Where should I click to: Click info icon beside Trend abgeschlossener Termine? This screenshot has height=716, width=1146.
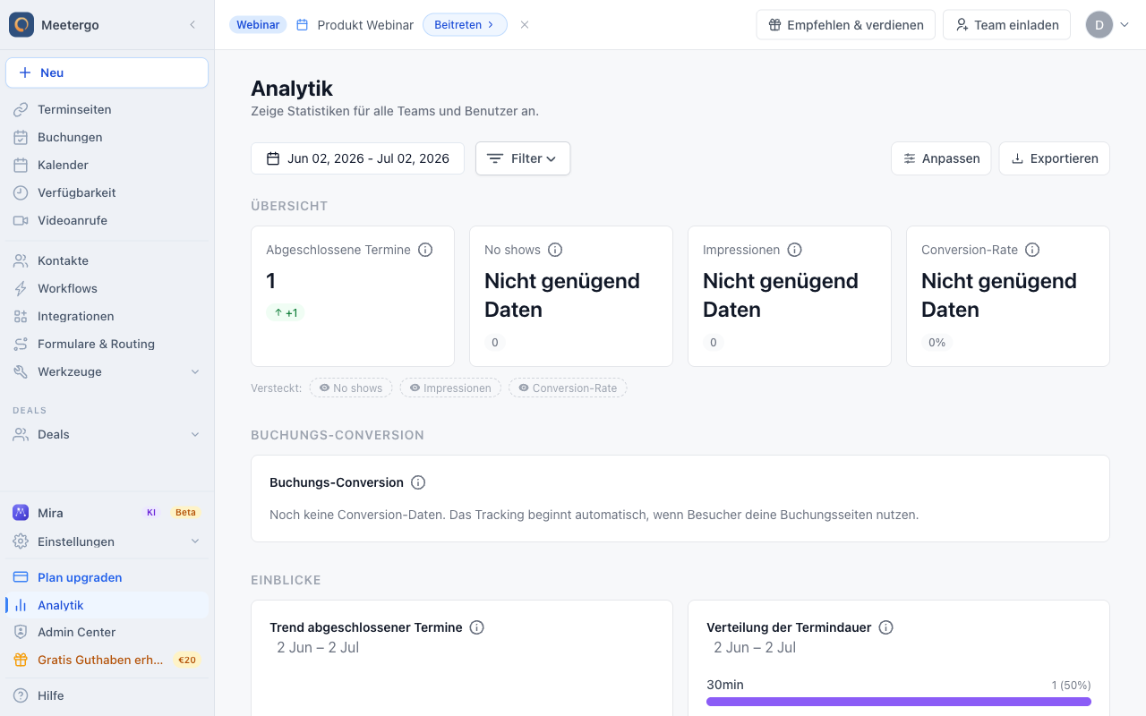click(477, 627)
